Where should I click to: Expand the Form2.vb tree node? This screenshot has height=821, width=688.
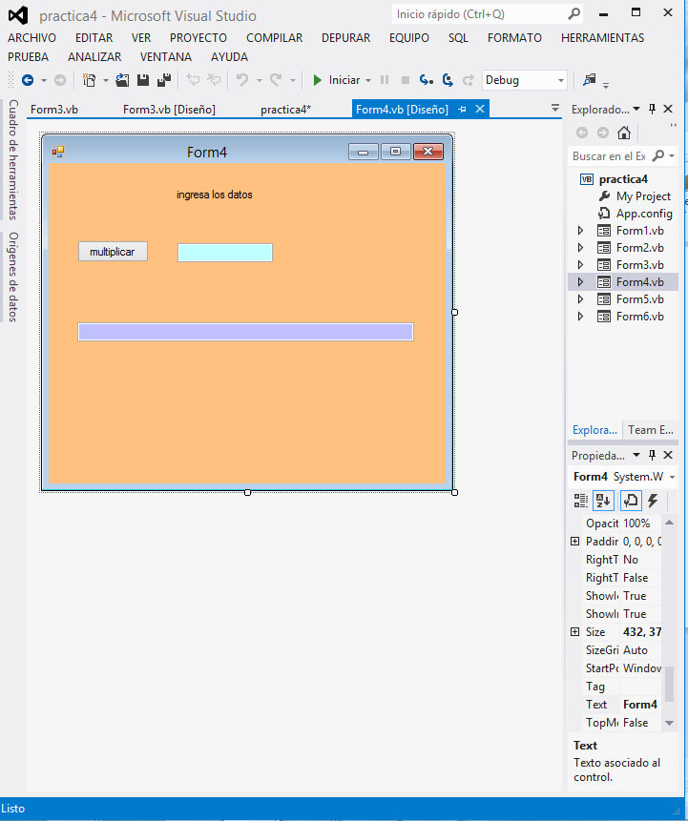pyautogui.click(x=580, y=248)
